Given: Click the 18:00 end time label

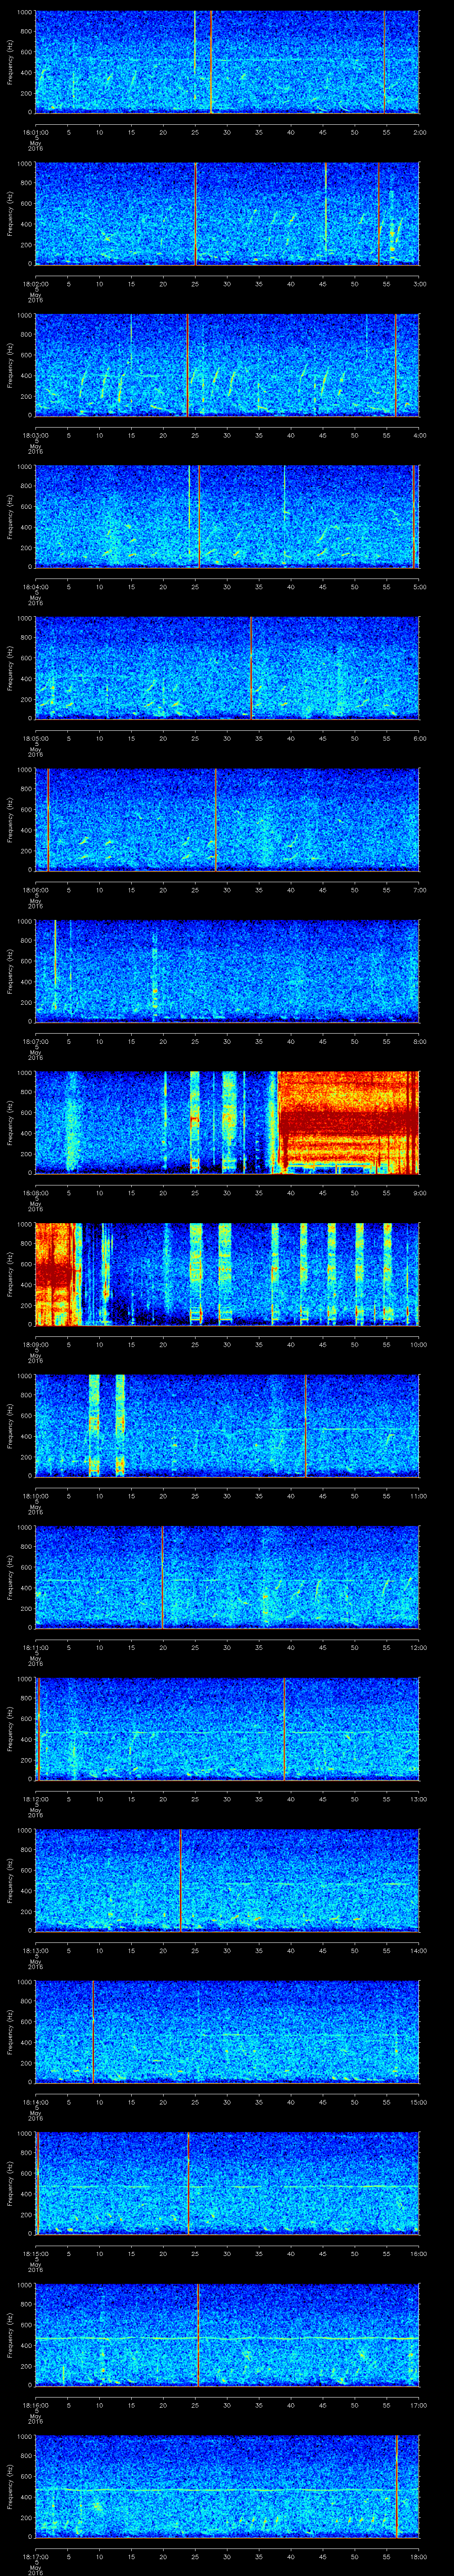Looking at the screenshot, I should 418,2556.
